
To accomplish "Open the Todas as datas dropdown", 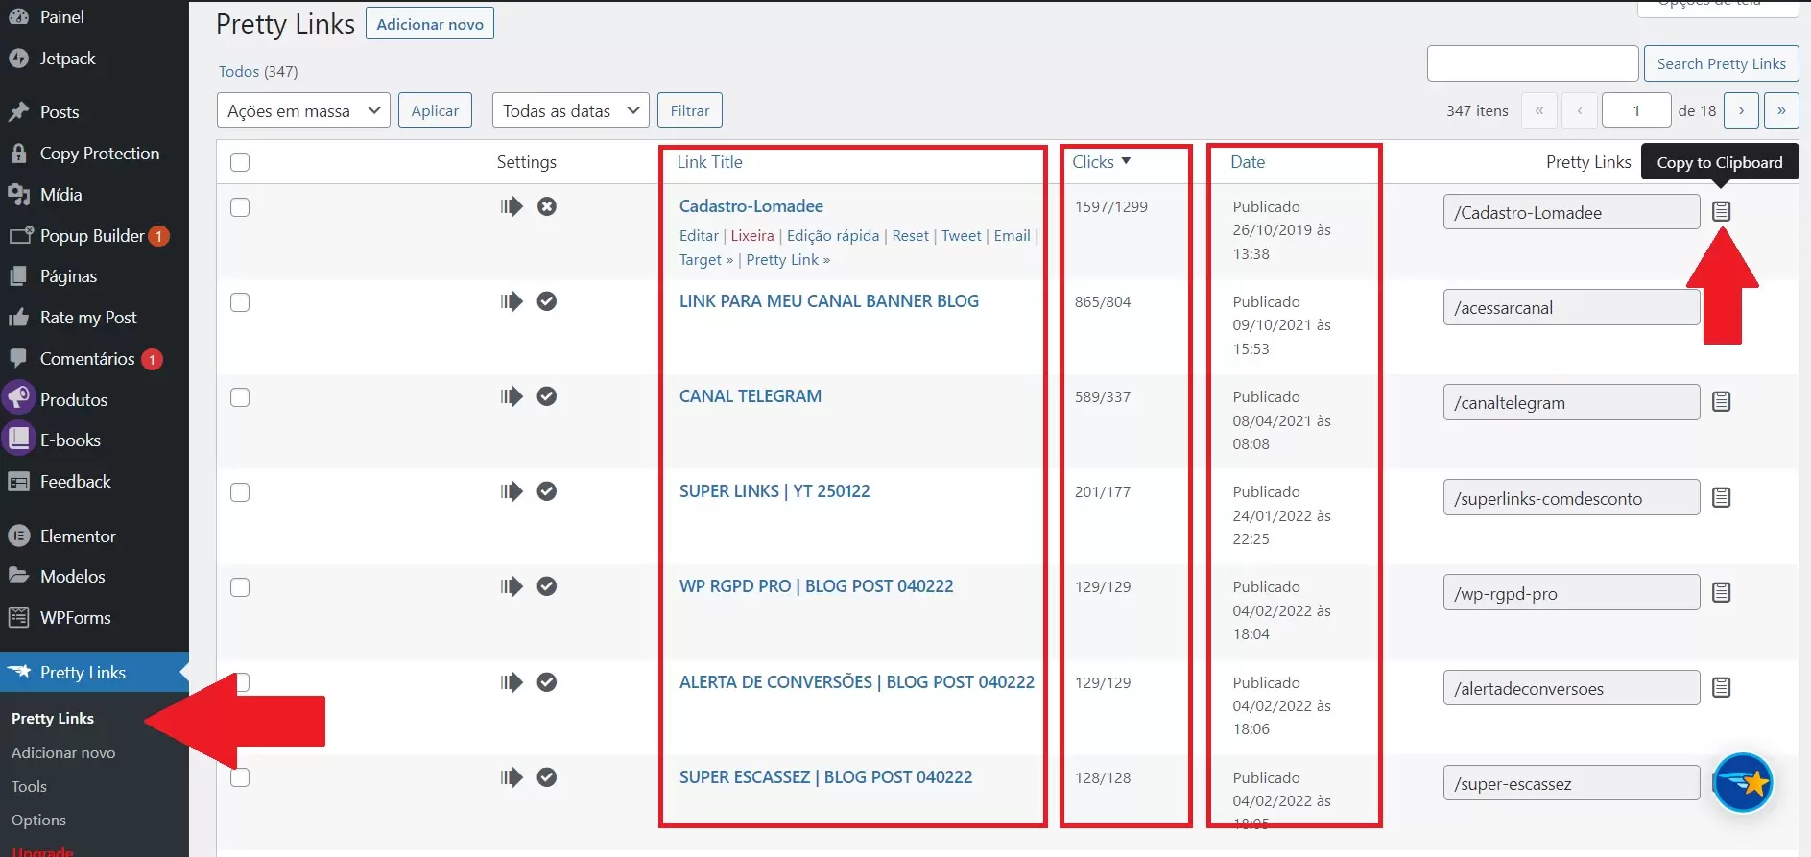I will tap(570, 110).
